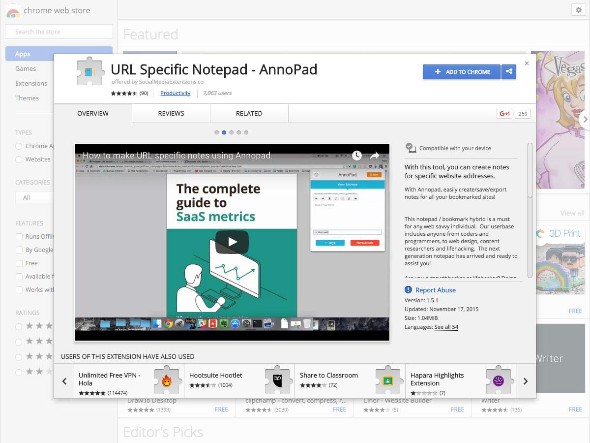Switch to the Reviews tab
This screenshot has height=443, width=590.
[x=171, y=113]
